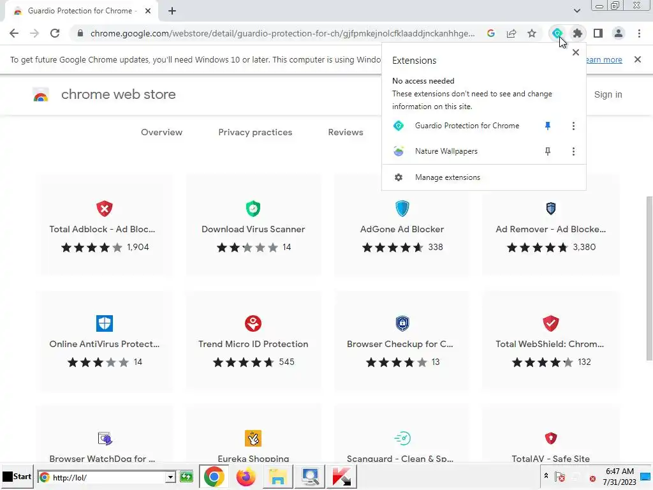The height and width of the screenshot is (490, 653).
Task: Focus the browser address bar URL
Action: coord(282,33)
